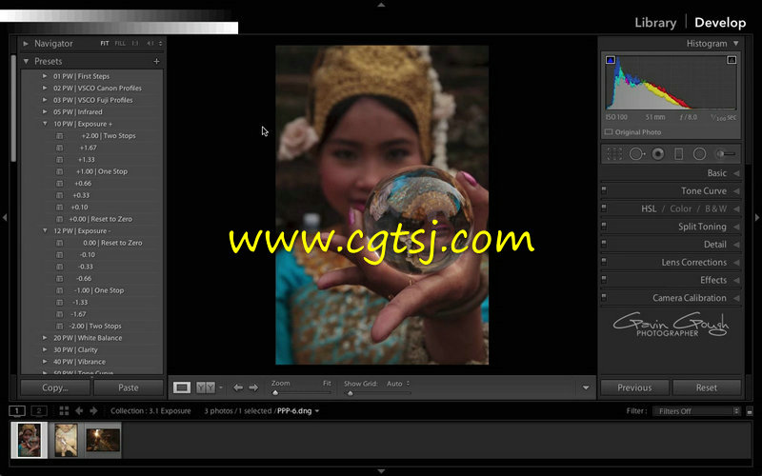Click Loupe view icon in toolbar
Image resolution: width=762 pixels, height=476 pixels.
click(x=182, y=387)
